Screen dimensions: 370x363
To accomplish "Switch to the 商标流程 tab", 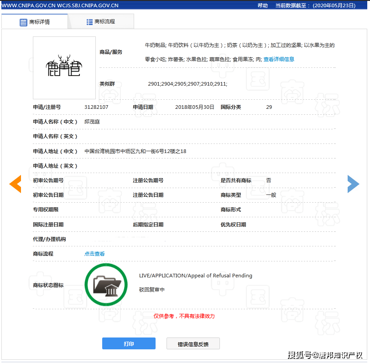I will (100, 21).
